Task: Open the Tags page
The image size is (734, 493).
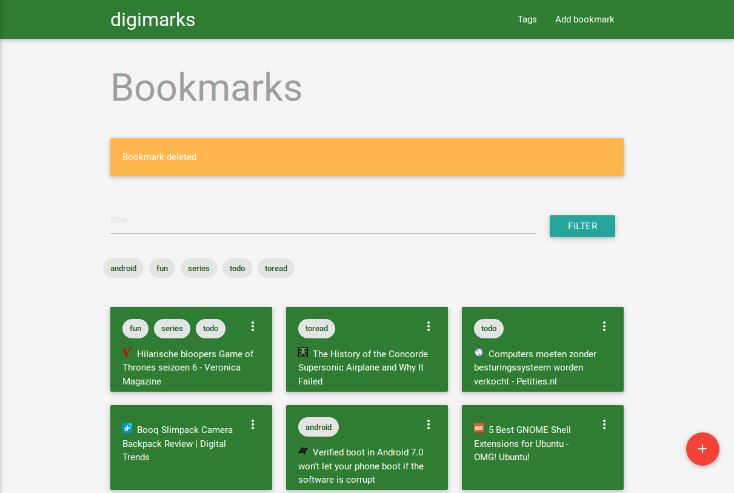Action: [527, 19]
